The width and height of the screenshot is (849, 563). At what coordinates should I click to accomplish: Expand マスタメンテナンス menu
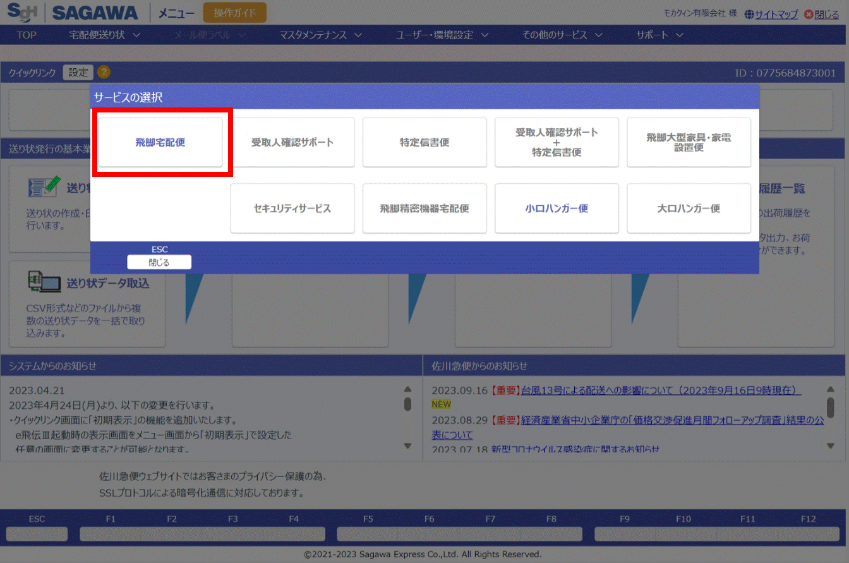(x=321, y=35)
